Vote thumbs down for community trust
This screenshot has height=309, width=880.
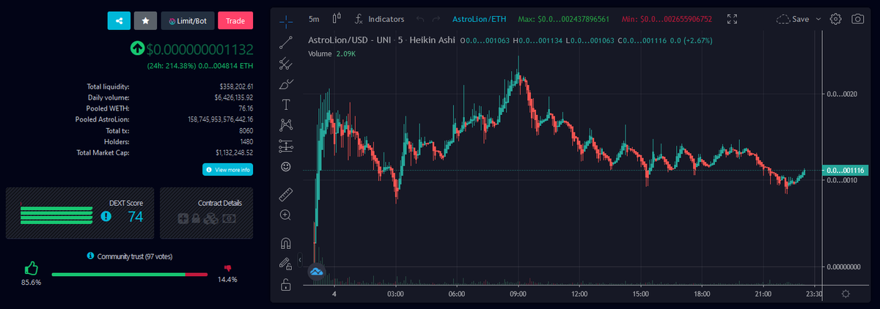pos(227,269)
